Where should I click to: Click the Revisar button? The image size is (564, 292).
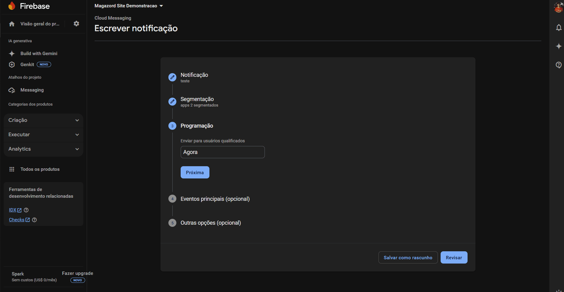(454, 257)
